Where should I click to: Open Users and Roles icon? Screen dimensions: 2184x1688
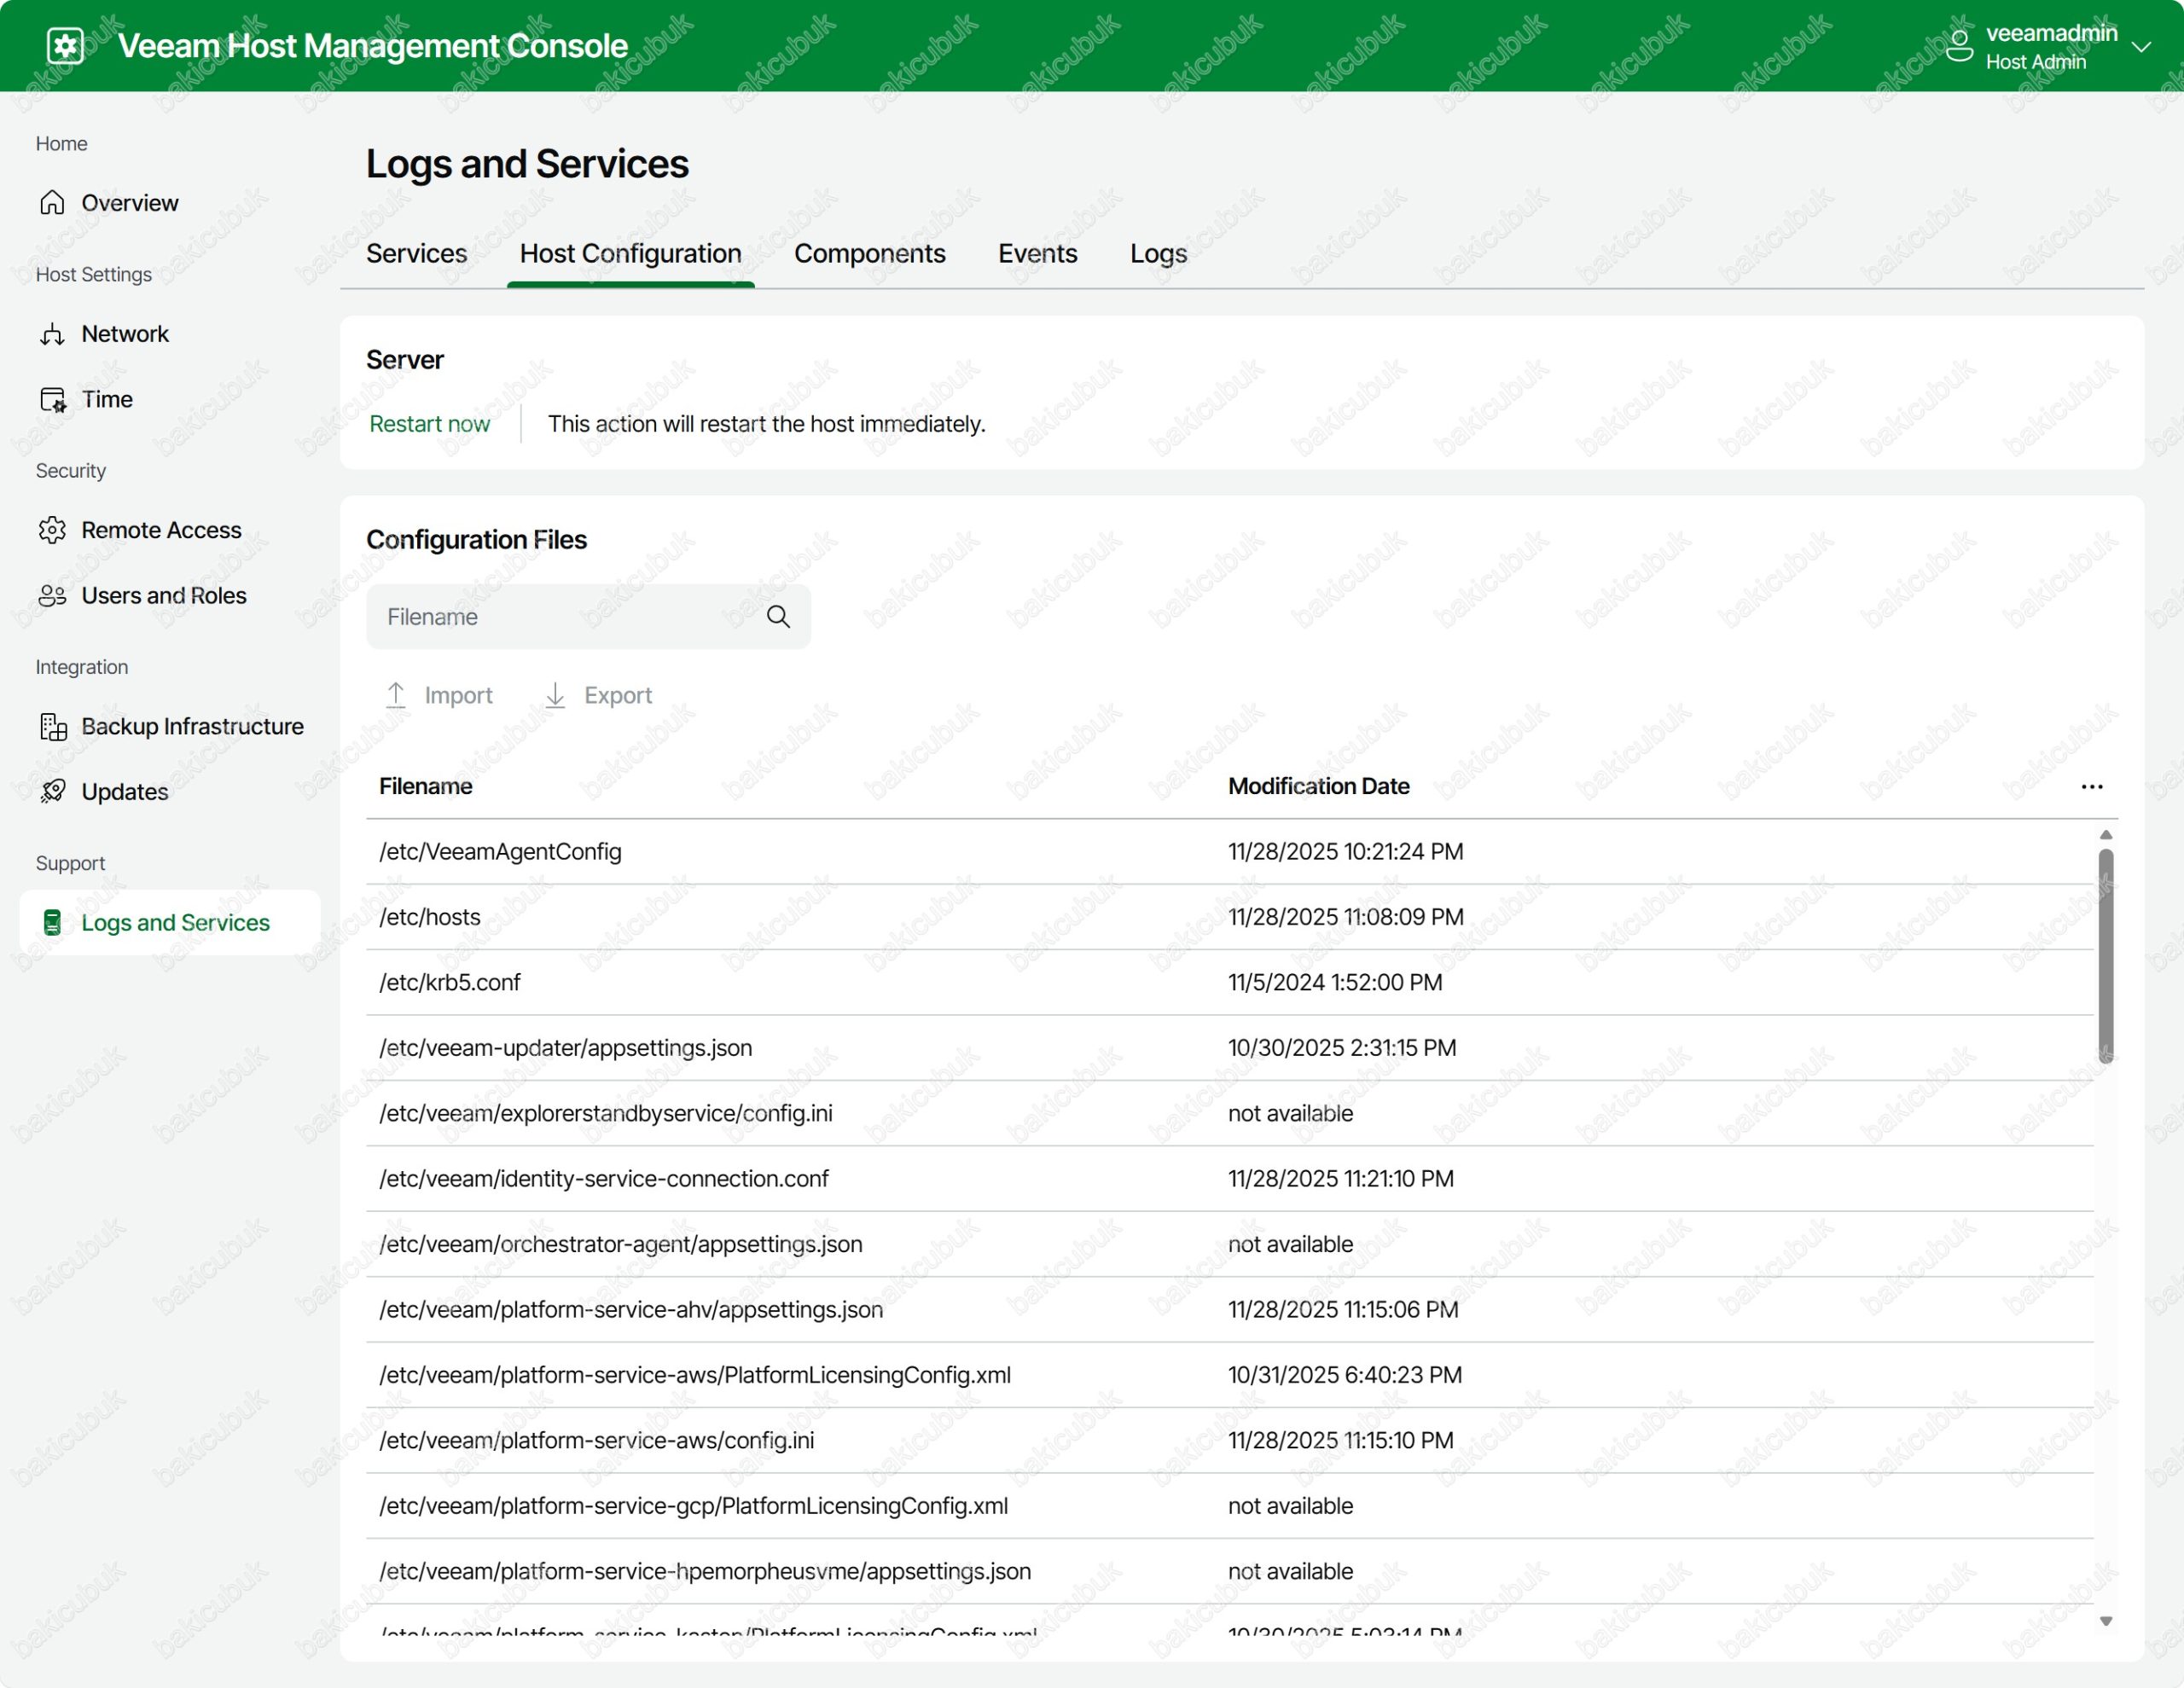click(52, 596)
